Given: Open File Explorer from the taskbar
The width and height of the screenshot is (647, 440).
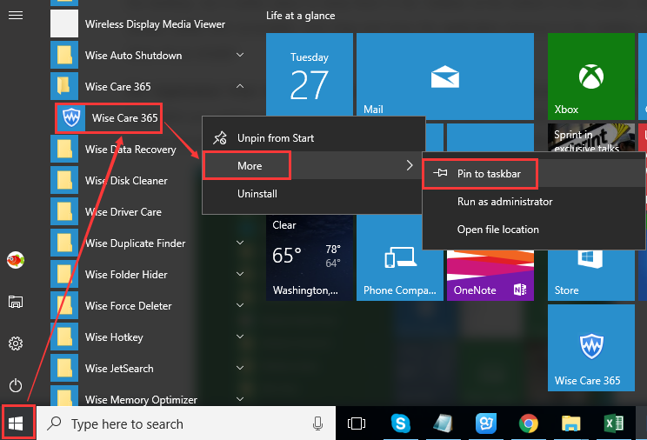Looking at the screenshot, I should tap(571, 423).
